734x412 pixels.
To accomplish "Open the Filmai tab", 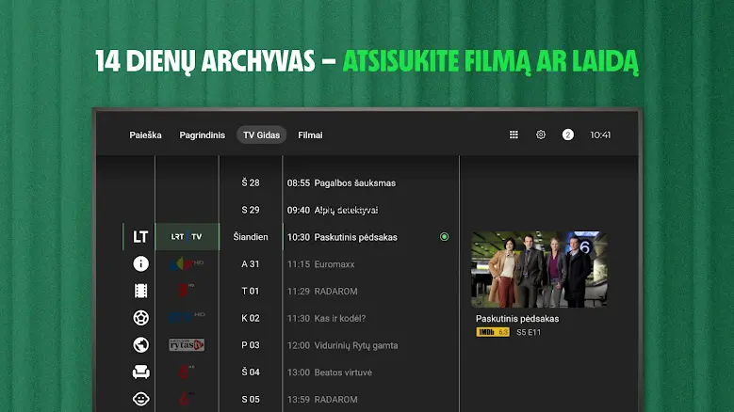I will pyautogui.click(x=310, y=135).
